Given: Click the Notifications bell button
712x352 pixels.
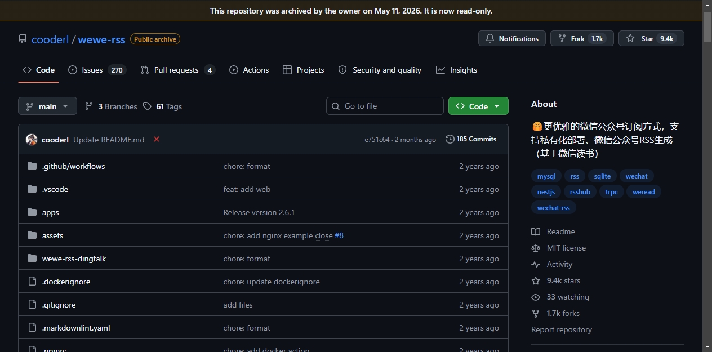Looking at the screenshot, I should [512, 38].
